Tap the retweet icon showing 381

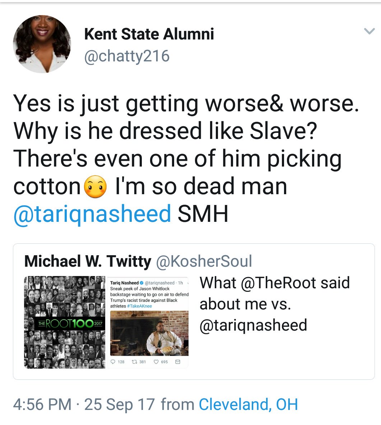139,362
